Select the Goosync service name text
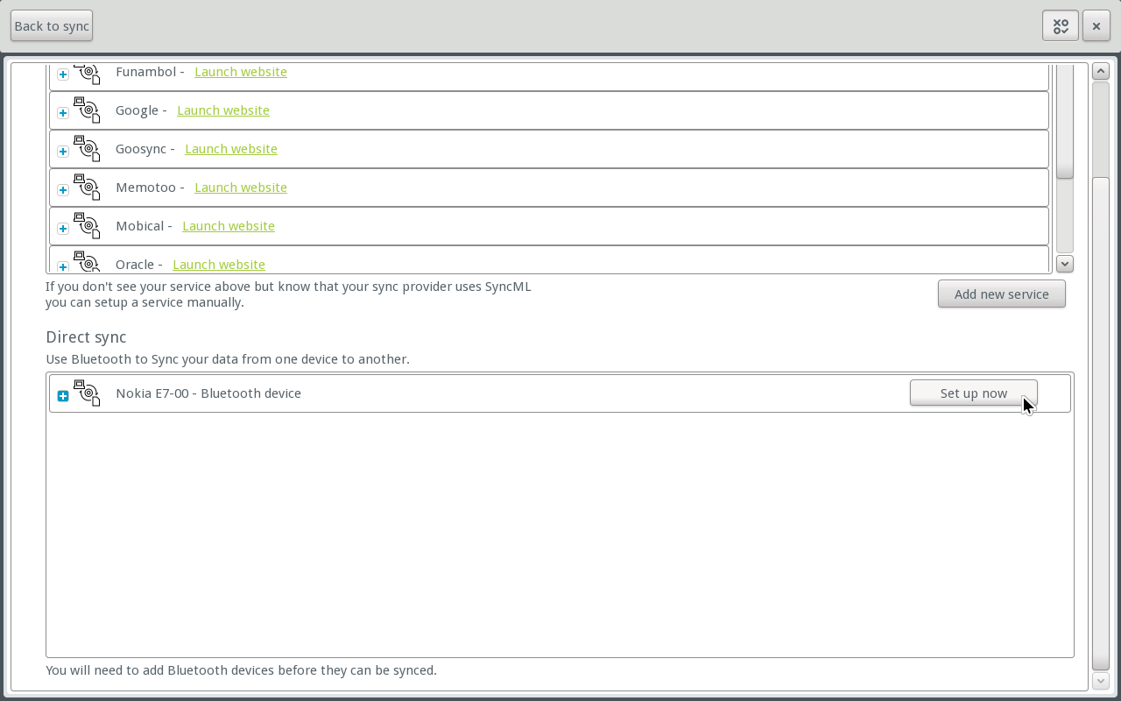This screenshot has height=701, width=1121. click(141, 149)
